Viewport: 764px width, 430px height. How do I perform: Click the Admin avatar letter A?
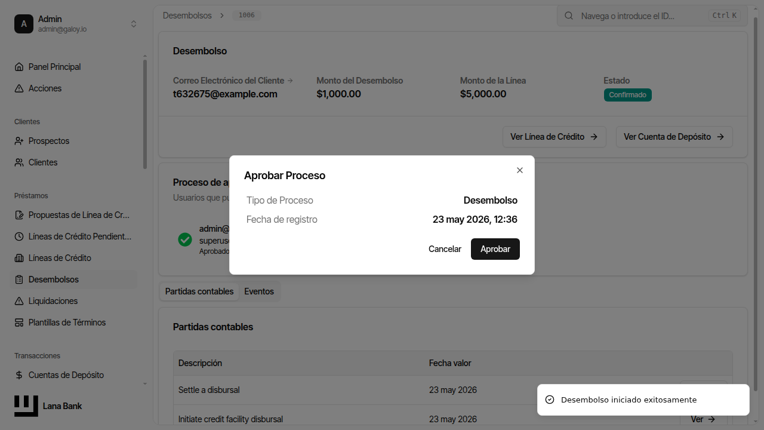click(24, 24)
